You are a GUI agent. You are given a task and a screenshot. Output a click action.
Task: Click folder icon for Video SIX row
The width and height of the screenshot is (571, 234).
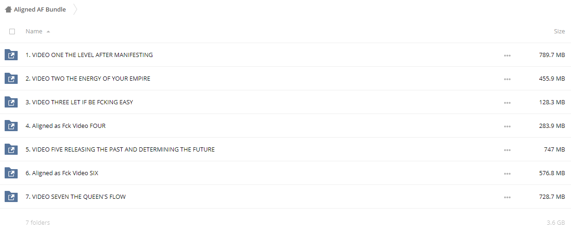point(11,173)
